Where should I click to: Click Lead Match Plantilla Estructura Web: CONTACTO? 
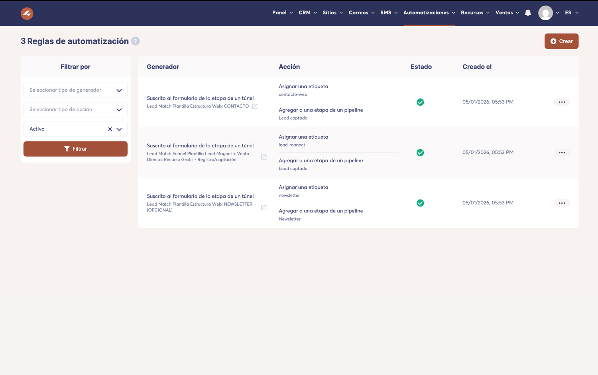coord(198,106)
